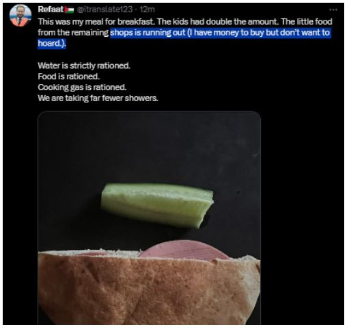
Task: Click the cucumber piece in the photo
Action: pos(157,205)
